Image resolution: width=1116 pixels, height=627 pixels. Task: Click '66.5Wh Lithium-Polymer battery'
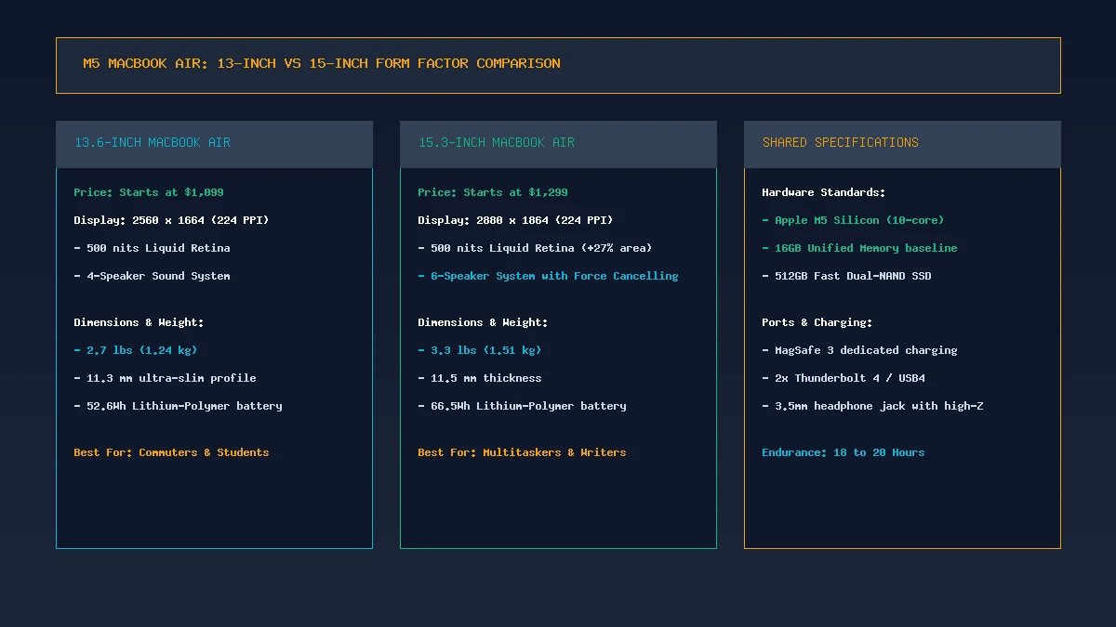[522, 406]
